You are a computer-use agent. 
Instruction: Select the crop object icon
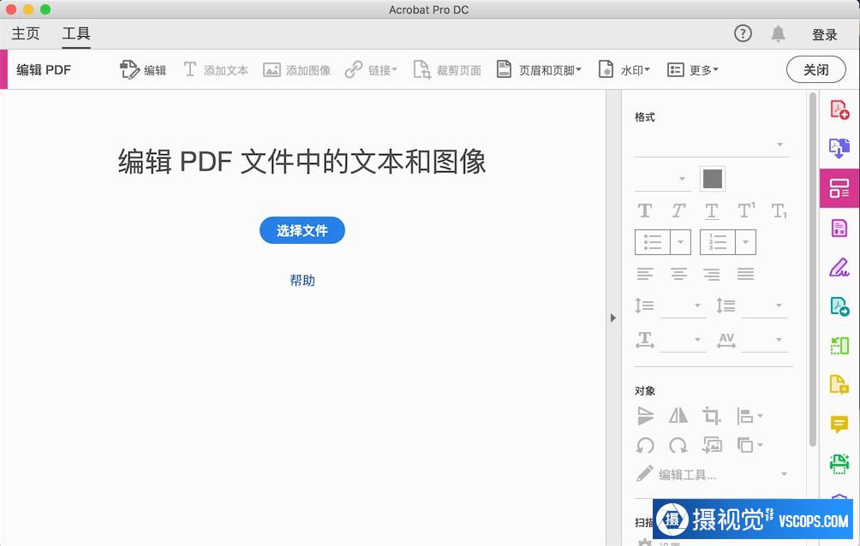coord(712,416)
